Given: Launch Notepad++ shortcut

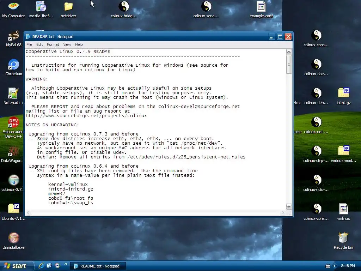Looking at the screenshot, I should pos(14,96).
